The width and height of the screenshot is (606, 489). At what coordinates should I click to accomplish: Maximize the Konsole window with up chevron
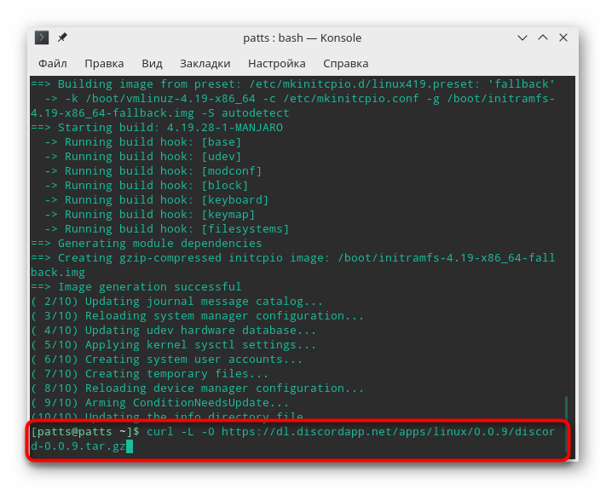[x=543, y=37]
